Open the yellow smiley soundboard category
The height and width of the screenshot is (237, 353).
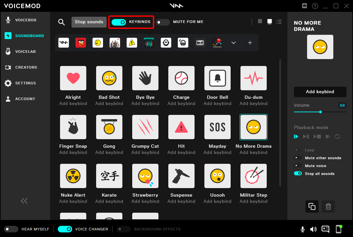(98, 43)
